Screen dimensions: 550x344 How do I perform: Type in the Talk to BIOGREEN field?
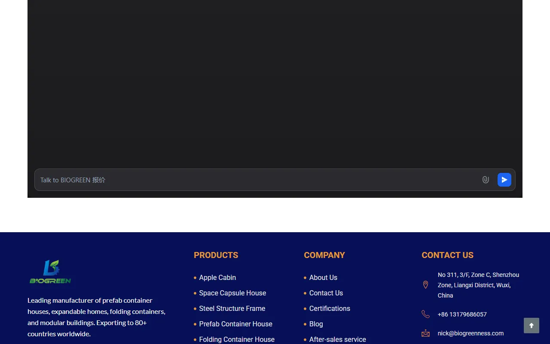[x=258, y=180]
